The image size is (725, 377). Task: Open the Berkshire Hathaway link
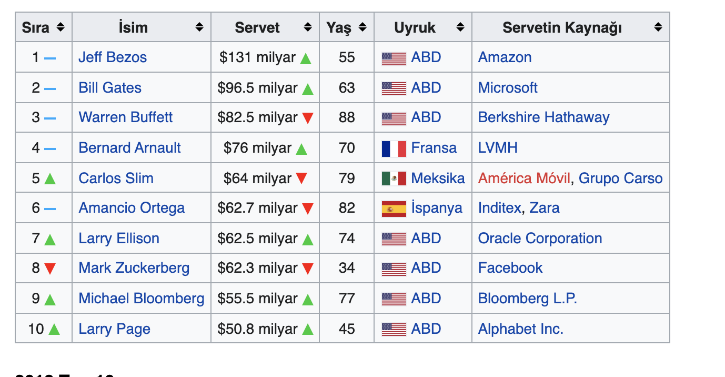tap(543, 117)
